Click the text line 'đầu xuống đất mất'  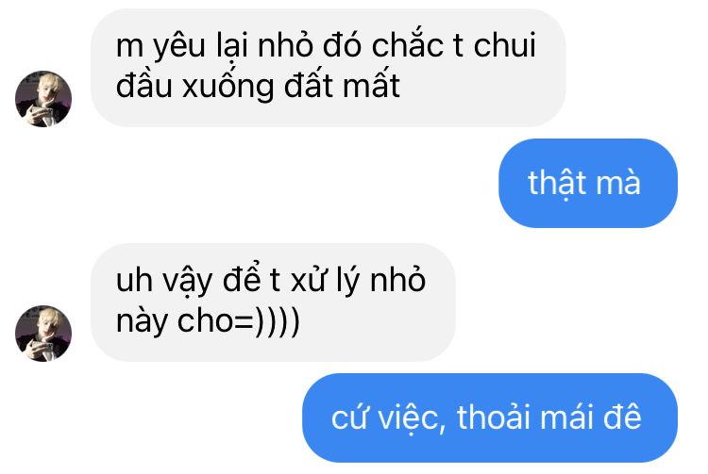pyautogui.click(x=258, y=86)
